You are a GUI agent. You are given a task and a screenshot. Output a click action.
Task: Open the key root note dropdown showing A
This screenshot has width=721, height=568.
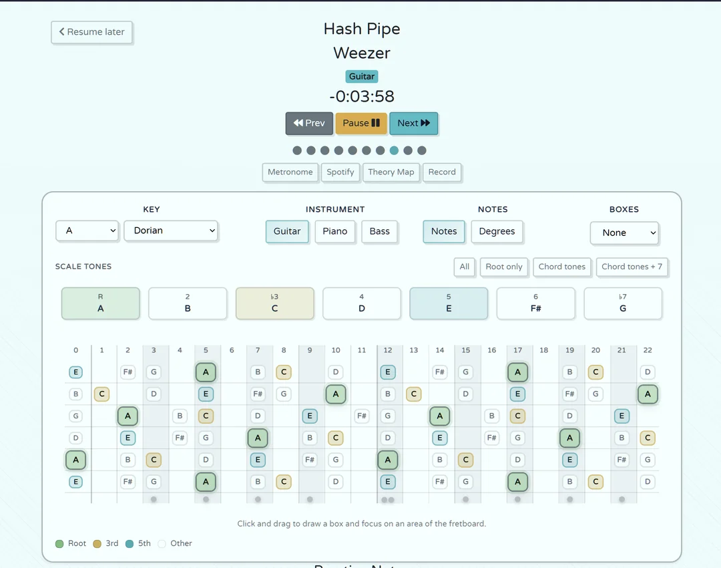point(87,231)
